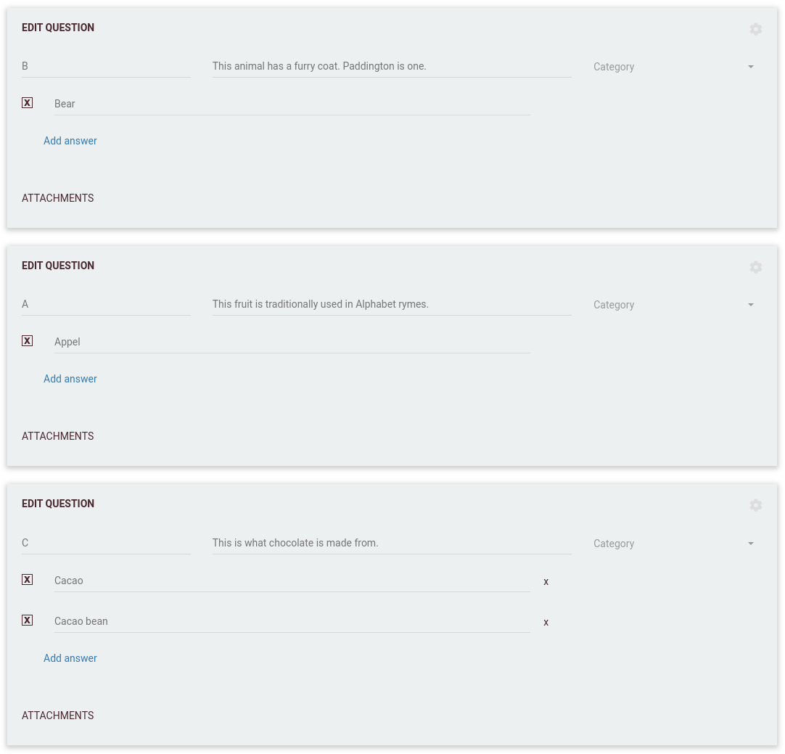This screenshot has height=754, width=785.
Task: Click the Appel answer text field
Action: [x=292, y=342]
